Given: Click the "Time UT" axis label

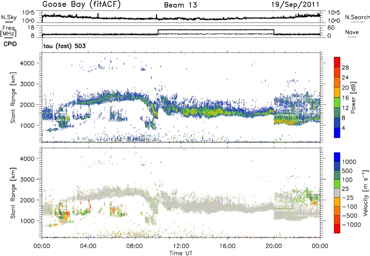Looking at the screenshot, I should click(181, 253).
